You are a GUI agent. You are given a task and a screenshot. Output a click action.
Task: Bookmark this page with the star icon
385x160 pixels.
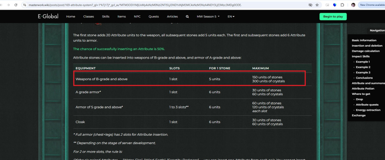(x=317, y=5)
